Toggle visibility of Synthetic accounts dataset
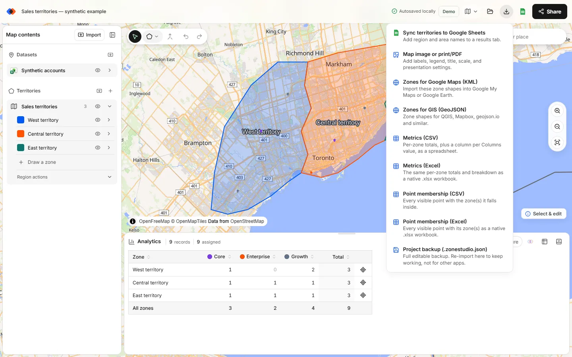Image resolution: width=572 pixels, height=357 pixels. 98,70
